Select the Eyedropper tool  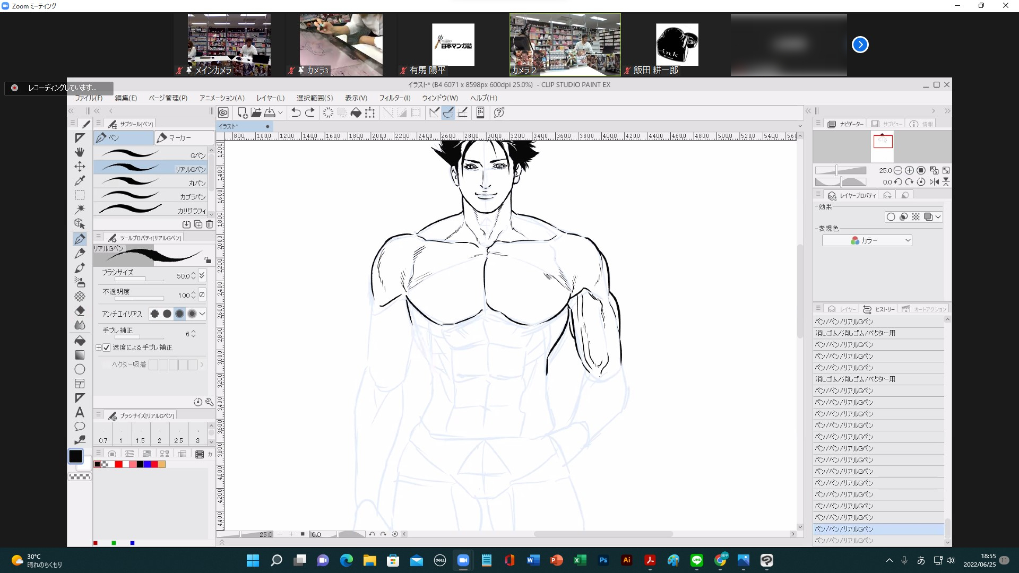point(80,181)
